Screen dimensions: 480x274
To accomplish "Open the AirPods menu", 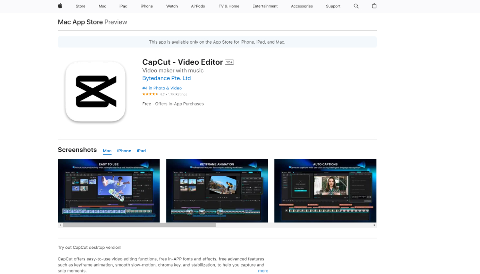I will [198, 6].
